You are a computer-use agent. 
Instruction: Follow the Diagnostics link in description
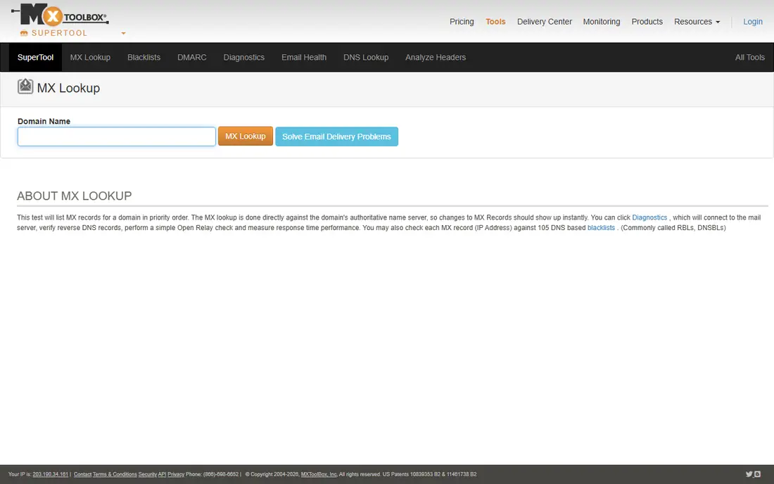pyautogui.click(x=649, y=217)
